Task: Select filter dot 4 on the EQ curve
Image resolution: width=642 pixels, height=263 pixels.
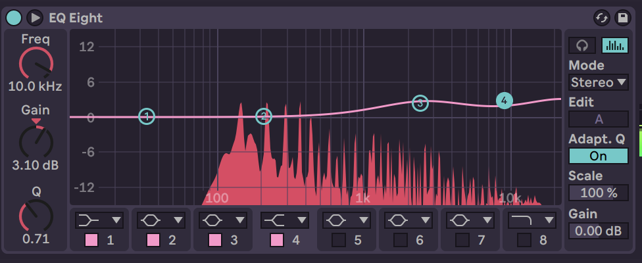Action: [505, 101]
